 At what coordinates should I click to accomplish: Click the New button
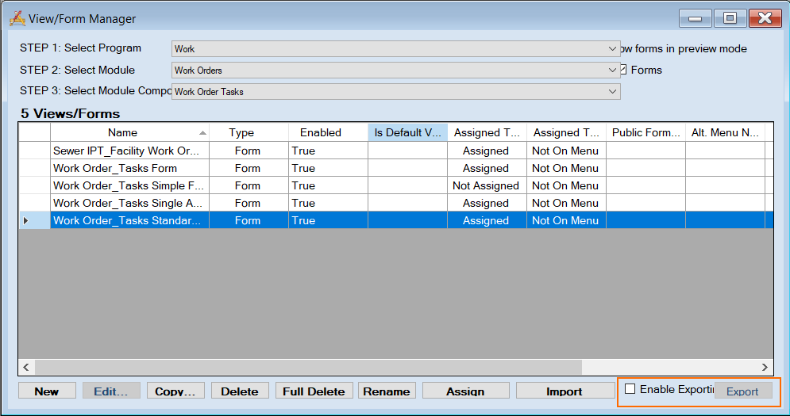[x=47, y=391]
